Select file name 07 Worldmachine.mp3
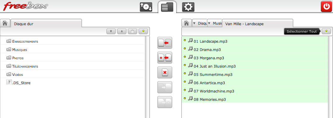The width and height of the screenshot is (333, 118). tap(214, 91)
